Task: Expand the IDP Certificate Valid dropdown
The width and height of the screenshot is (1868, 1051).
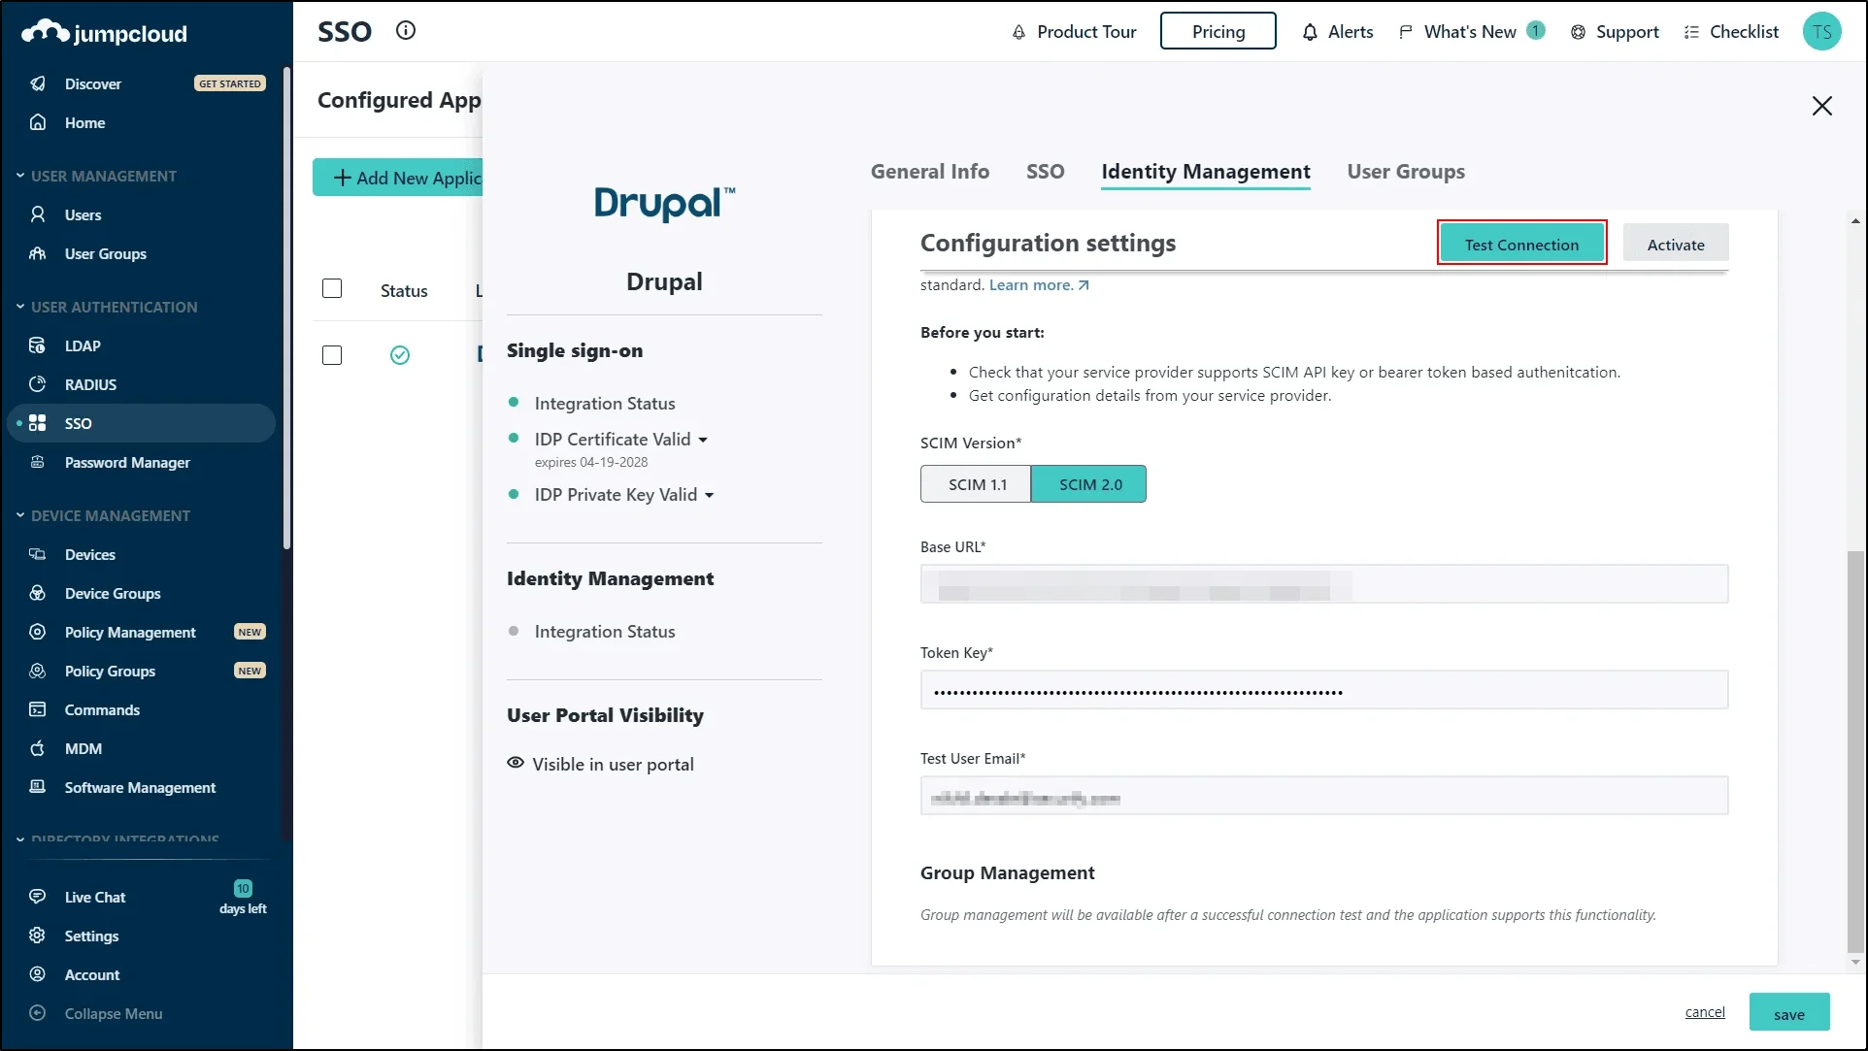Action: [x=703, y=440]
